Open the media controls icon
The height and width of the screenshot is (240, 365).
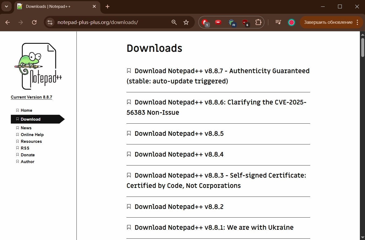(278, 22)
